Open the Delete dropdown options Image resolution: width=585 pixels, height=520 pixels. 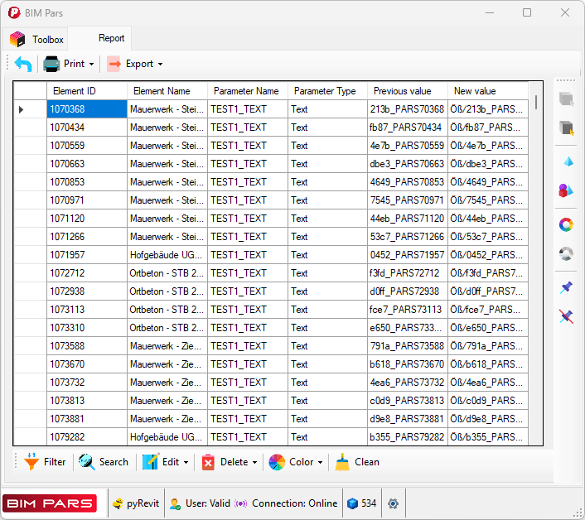pos(229,462)
